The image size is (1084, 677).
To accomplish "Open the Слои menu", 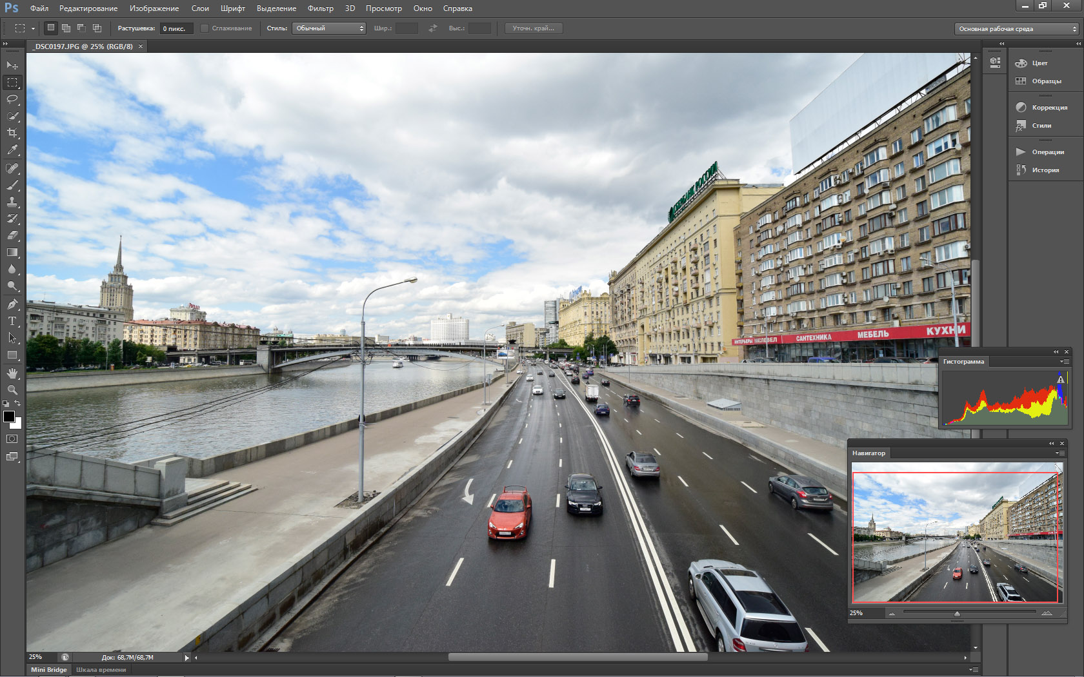I will coord(200,8).
